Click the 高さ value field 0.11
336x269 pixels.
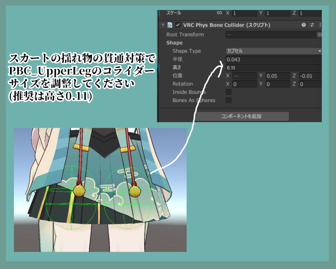[274, 68]
